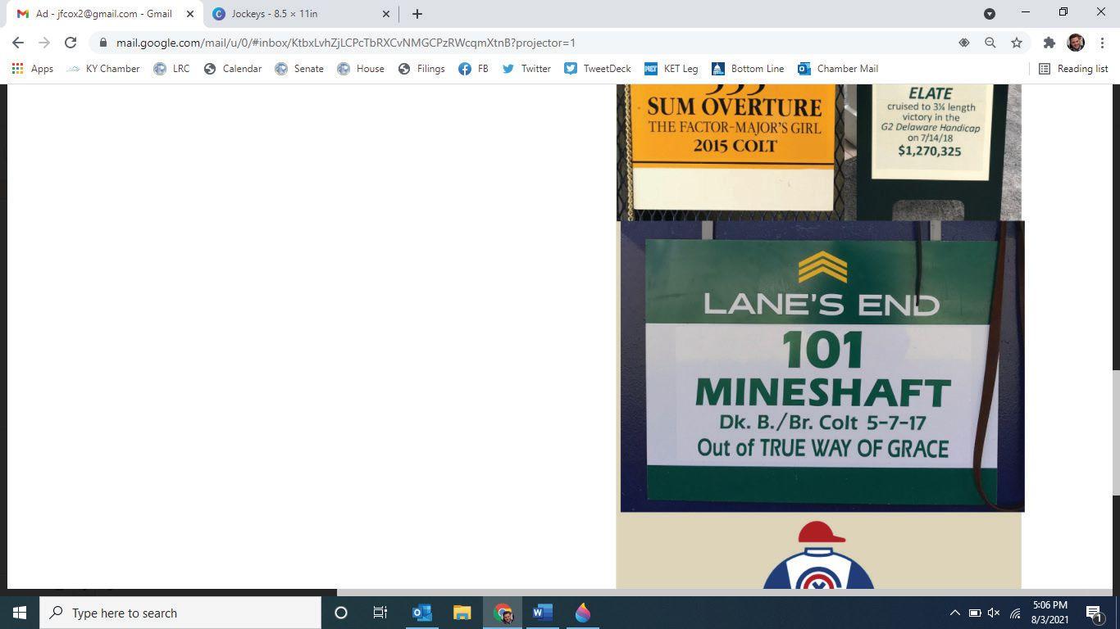Open the Bottom Line bookmark
Viewport: 1120px width, 629px height.
(x=748, y=69)
